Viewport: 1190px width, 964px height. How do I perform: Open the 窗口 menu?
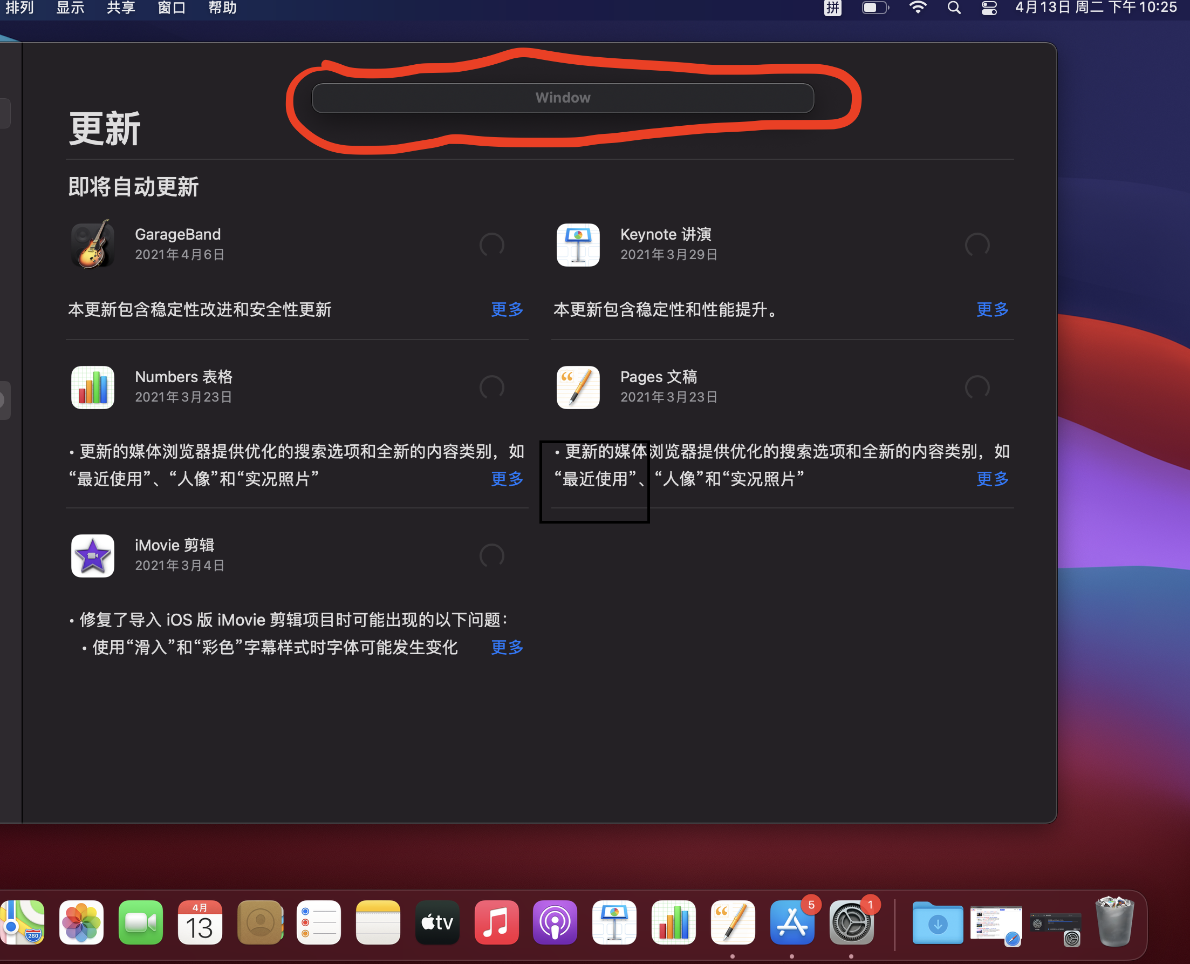point(172,8)
